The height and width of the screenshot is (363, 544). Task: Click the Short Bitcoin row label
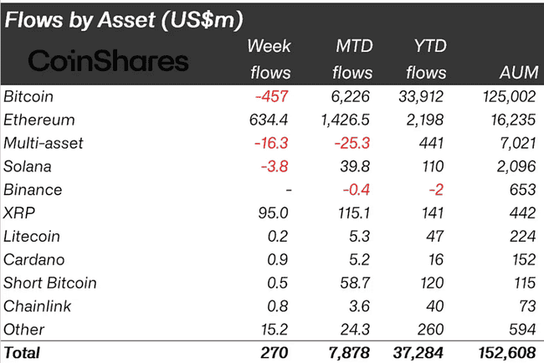(50, 283)
